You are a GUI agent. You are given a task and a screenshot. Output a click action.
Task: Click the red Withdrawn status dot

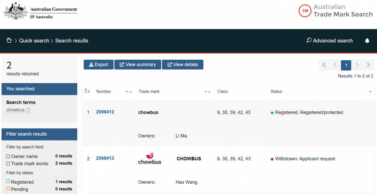(272, 159)
